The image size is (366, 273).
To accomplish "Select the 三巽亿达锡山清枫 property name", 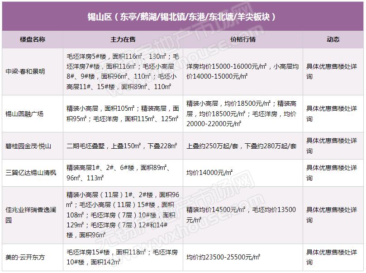I will pos(31,173).
